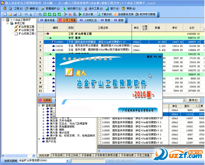The width and height of the screenshot is (205, 165).
Task: Click the green left arrow icon
Action: tap(54, 14)
